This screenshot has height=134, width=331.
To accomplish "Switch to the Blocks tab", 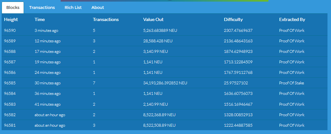I will tap(13, 8).
